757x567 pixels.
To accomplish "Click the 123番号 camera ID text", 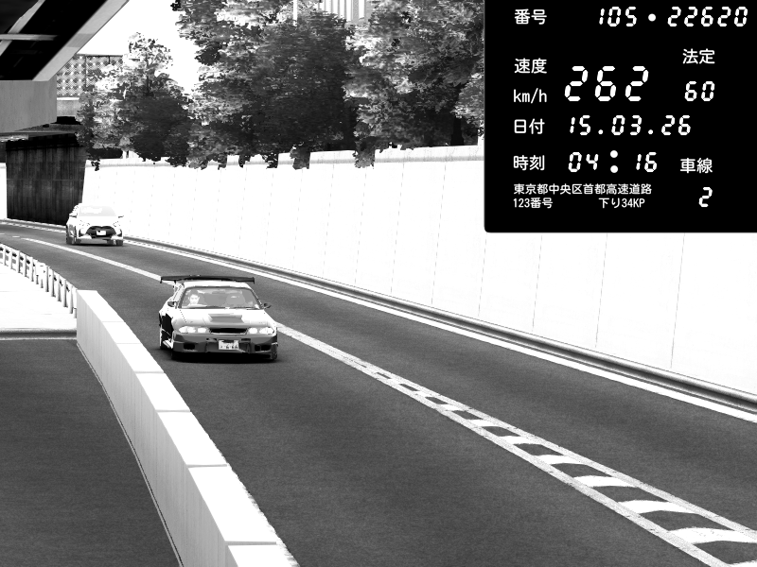I will point(533,202).
